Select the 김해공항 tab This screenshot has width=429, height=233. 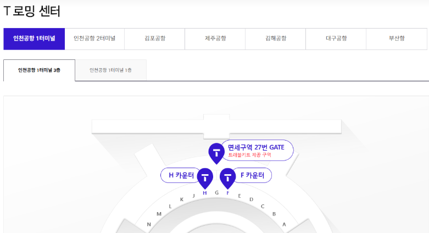(x=276, y=39)
